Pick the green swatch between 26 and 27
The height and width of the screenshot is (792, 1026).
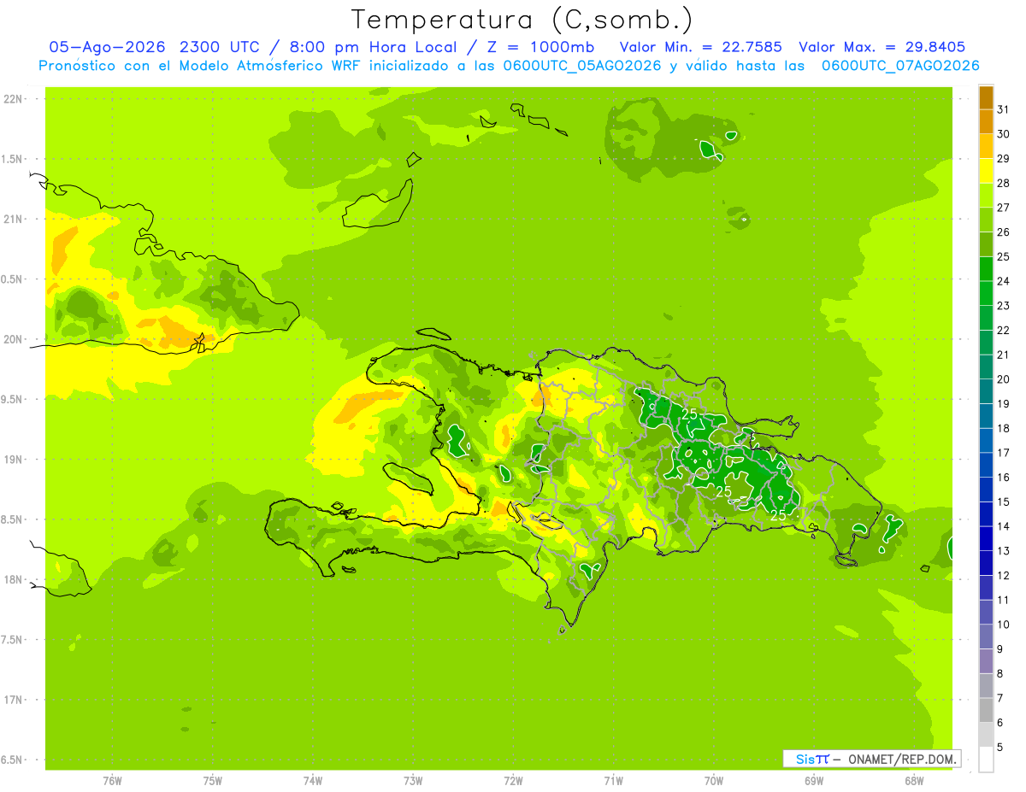pos(986,220)
